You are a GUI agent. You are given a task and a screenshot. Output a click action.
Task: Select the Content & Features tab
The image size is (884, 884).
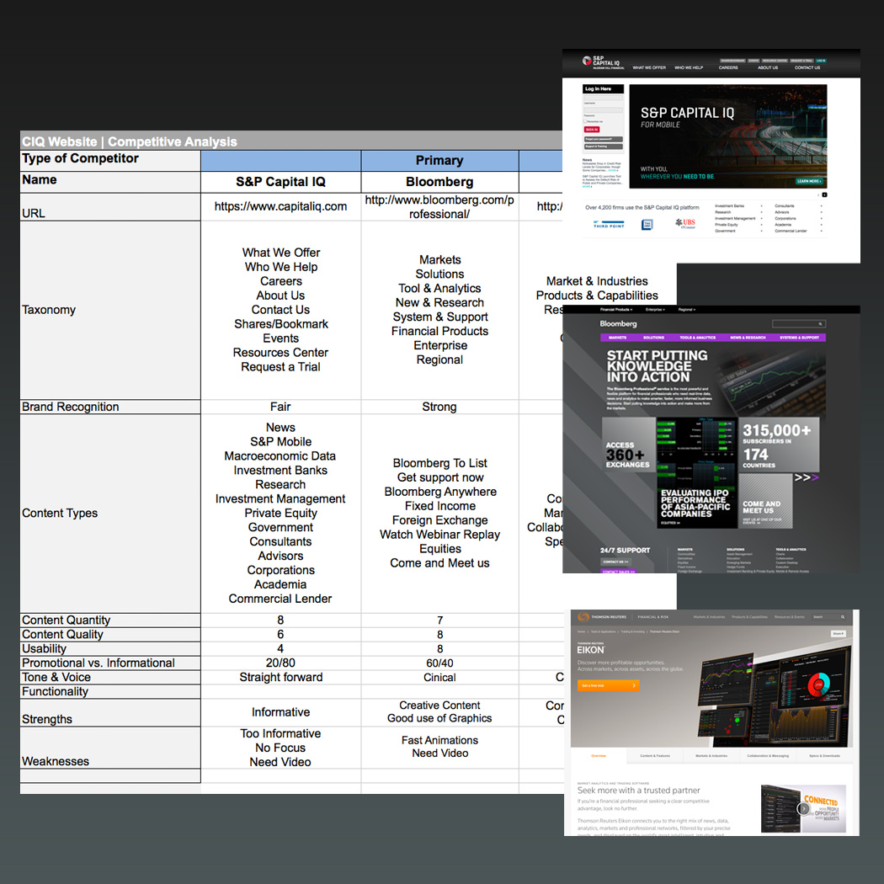(654, 755)
